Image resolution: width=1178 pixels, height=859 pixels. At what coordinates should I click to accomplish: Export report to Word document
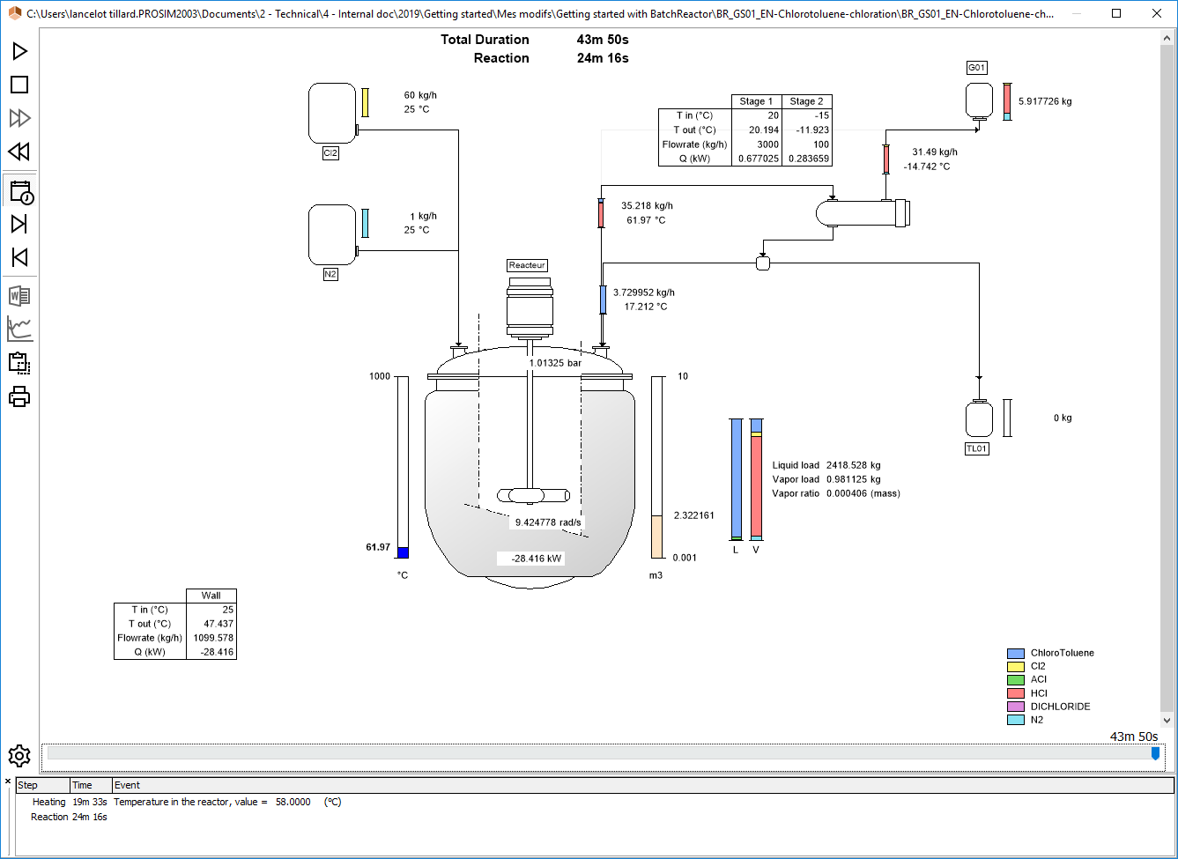click(x=19, y=296)
